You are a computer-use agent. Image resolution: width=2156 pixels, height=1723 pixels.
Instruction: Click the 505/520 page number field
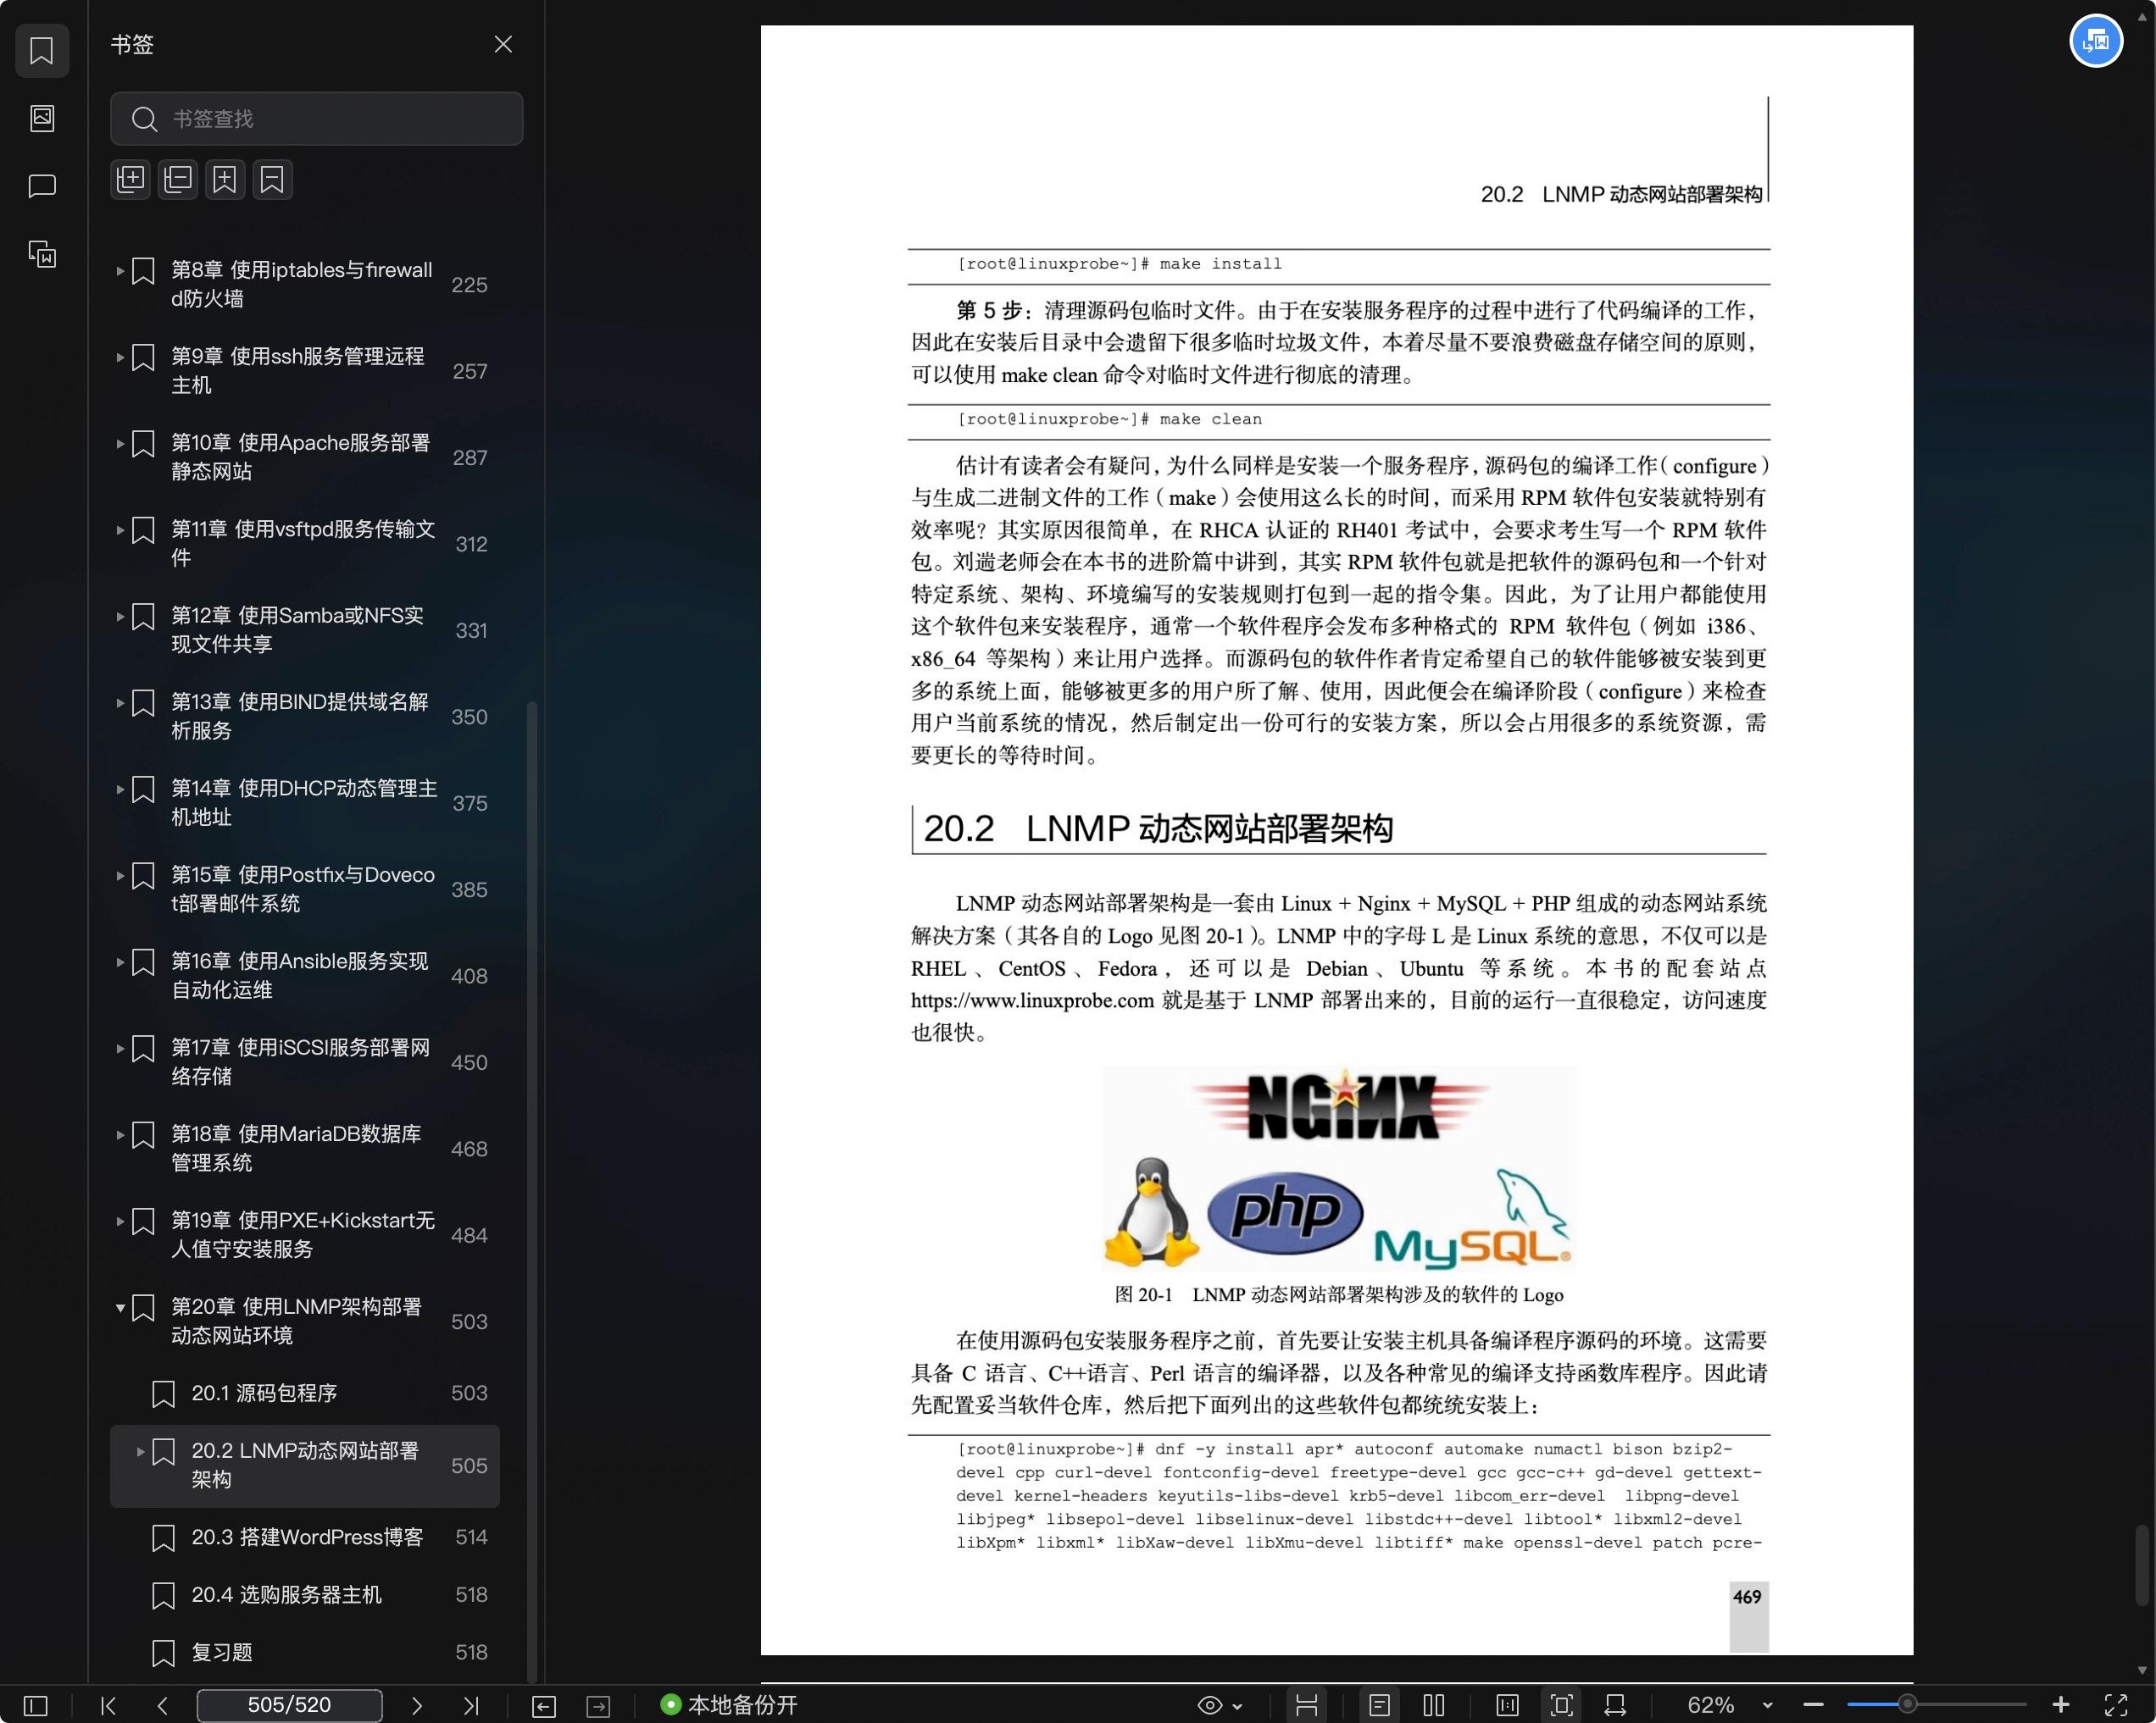click(289, 1705)
